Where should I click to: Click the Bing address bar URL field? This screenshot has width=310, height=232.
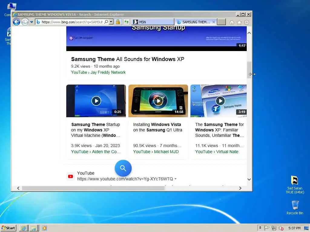[72, 22]
